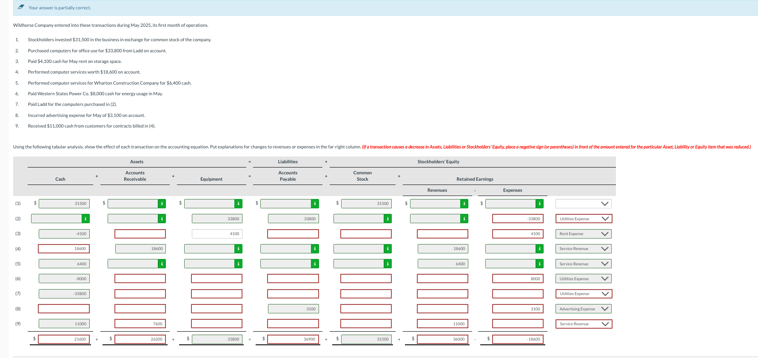Click Expenses total field showing -18600

[518, 339]
